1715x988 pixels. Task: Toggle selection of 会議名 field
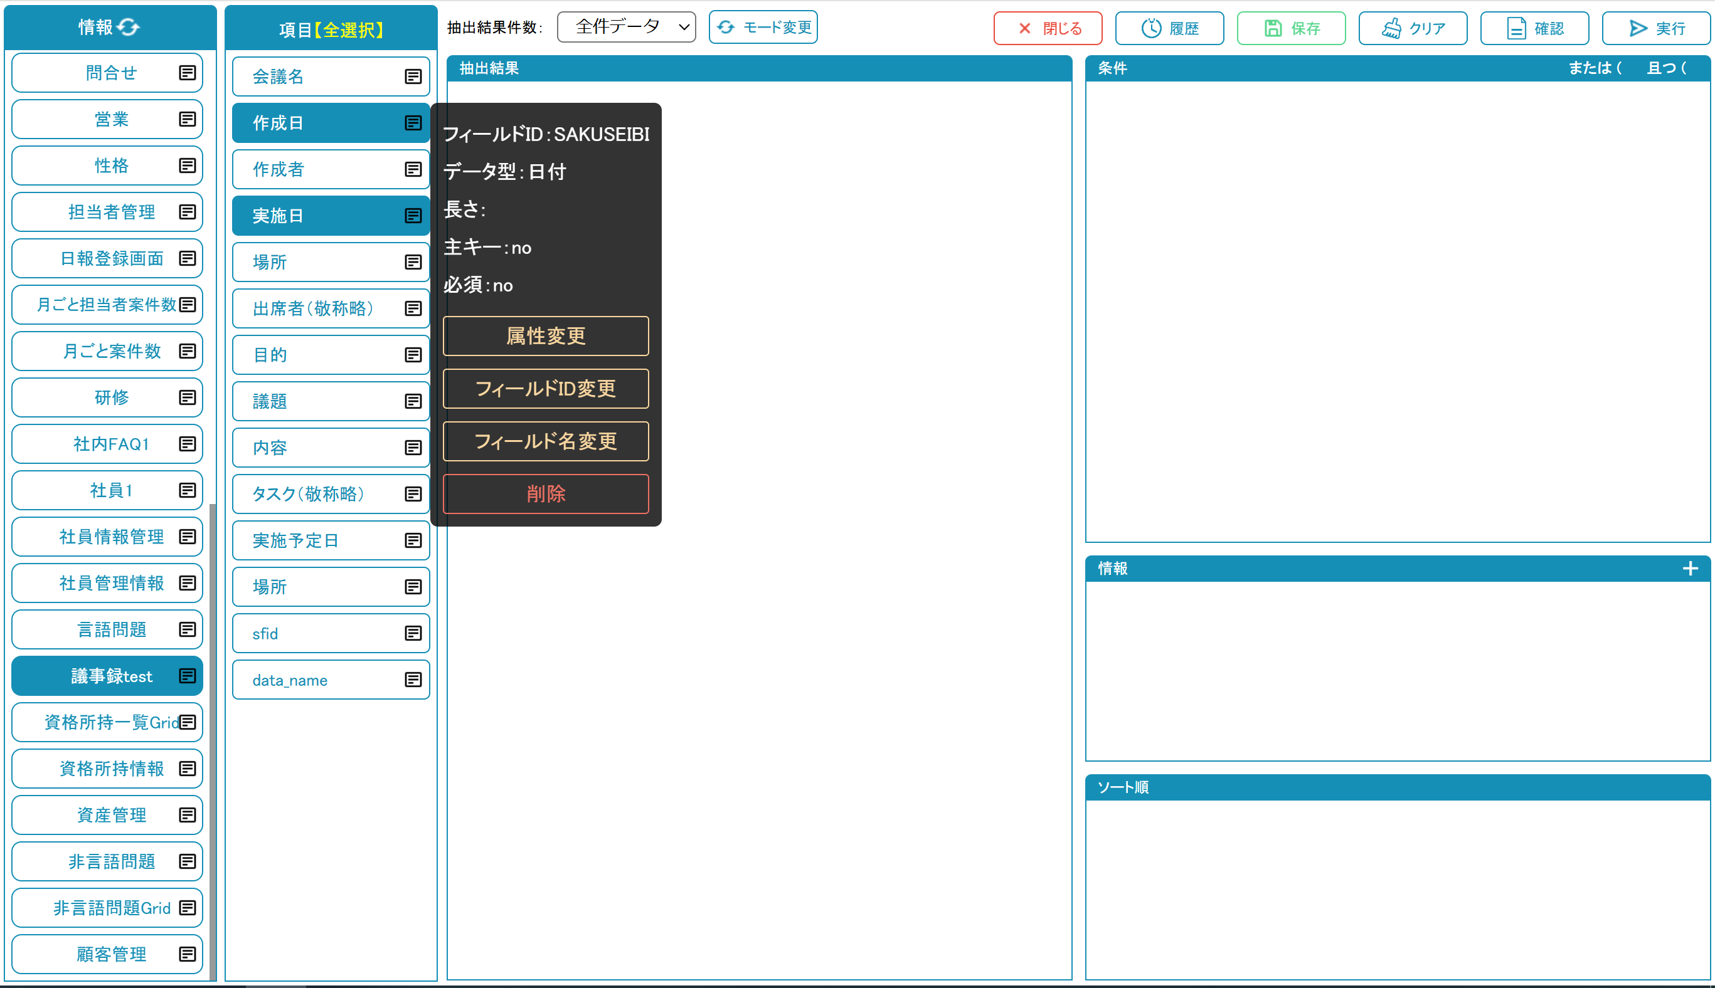coord(331,76)
